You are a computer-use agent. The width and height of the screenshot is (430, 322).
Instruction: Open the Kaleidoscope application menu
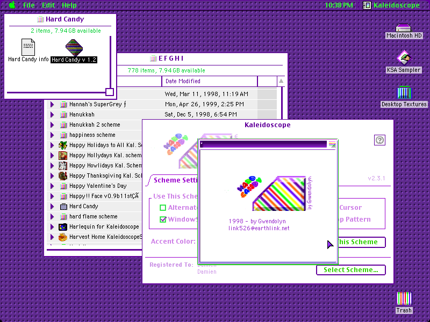click(391, 5)
